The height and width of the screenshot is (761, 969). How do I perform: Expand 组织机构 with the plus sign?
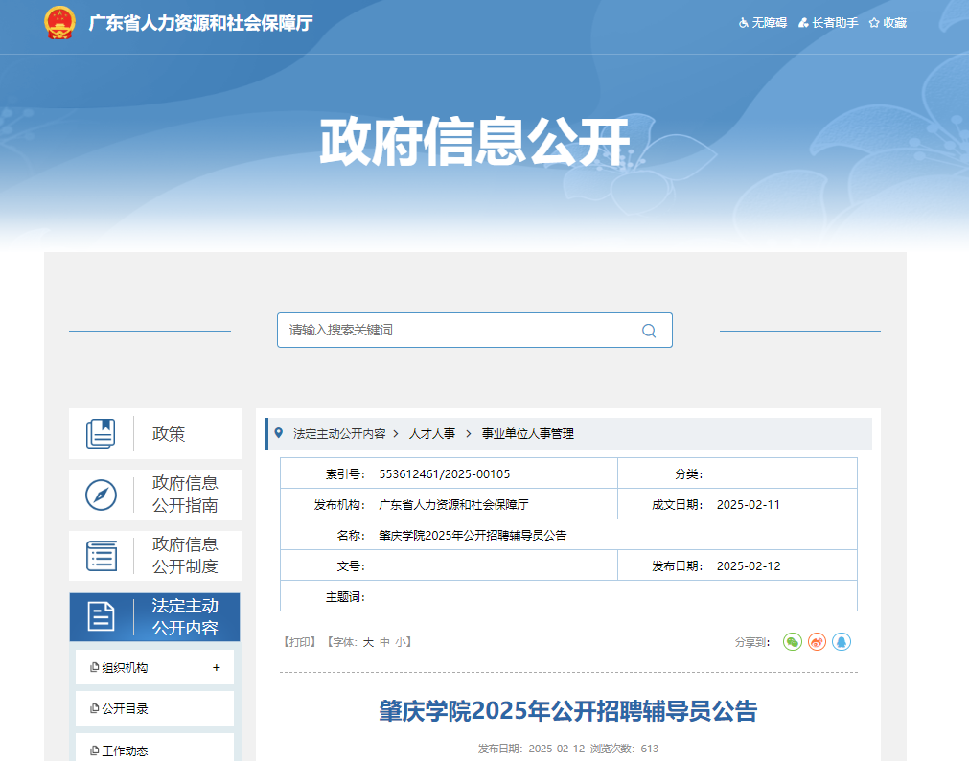point(217,667)
